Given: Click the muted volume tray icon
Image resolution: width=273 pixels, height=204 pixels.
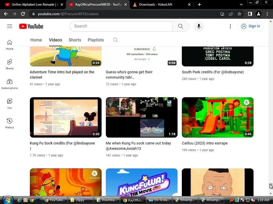Looking at the screenshot, I should (x=253, y=200).
